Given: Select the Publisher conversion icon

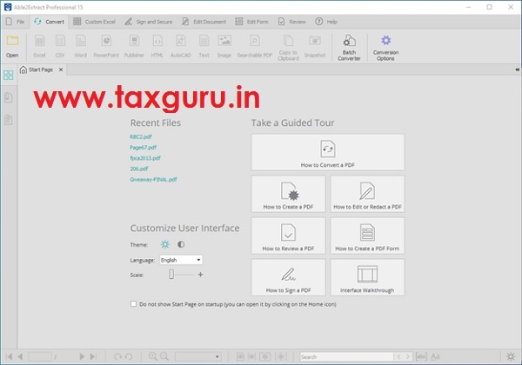Looking at the screenshot, I should 134,47.
